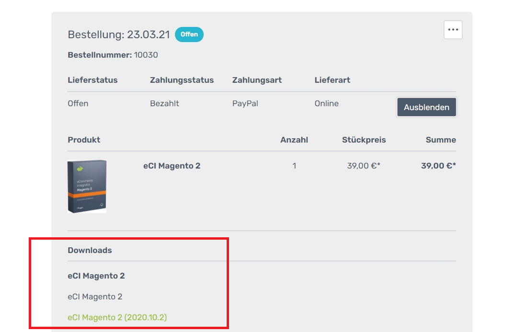517x332 pixels.
Task: Click the Lieferart column header
Action: pyautogui.click(x=333, y=80)
